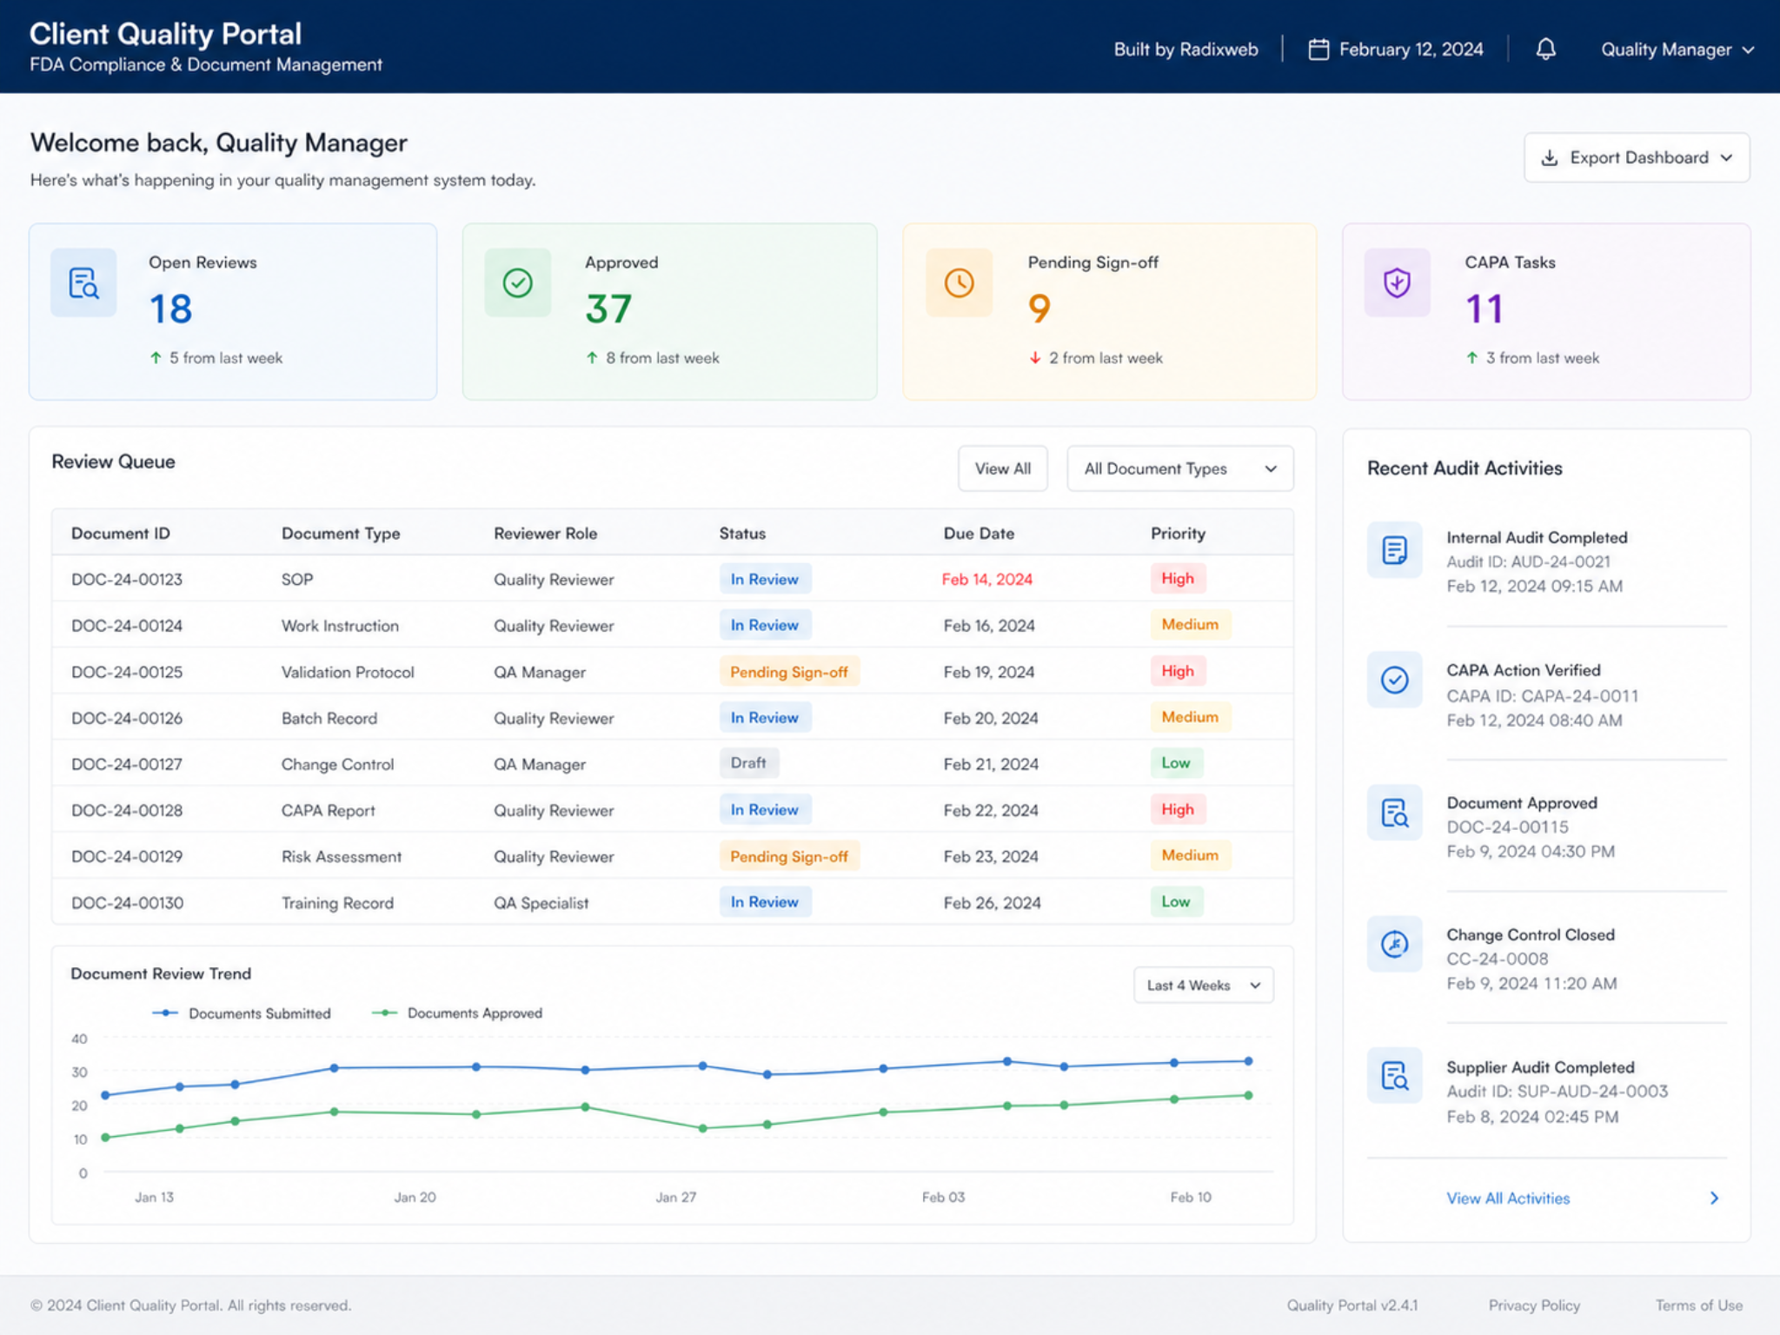Open the Privacy Policy footer link
This screenshot has width=1780, height=1335.
[1534, 1305]
